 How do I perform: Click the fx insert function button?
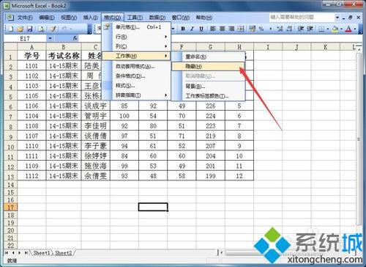click(75, 38)
